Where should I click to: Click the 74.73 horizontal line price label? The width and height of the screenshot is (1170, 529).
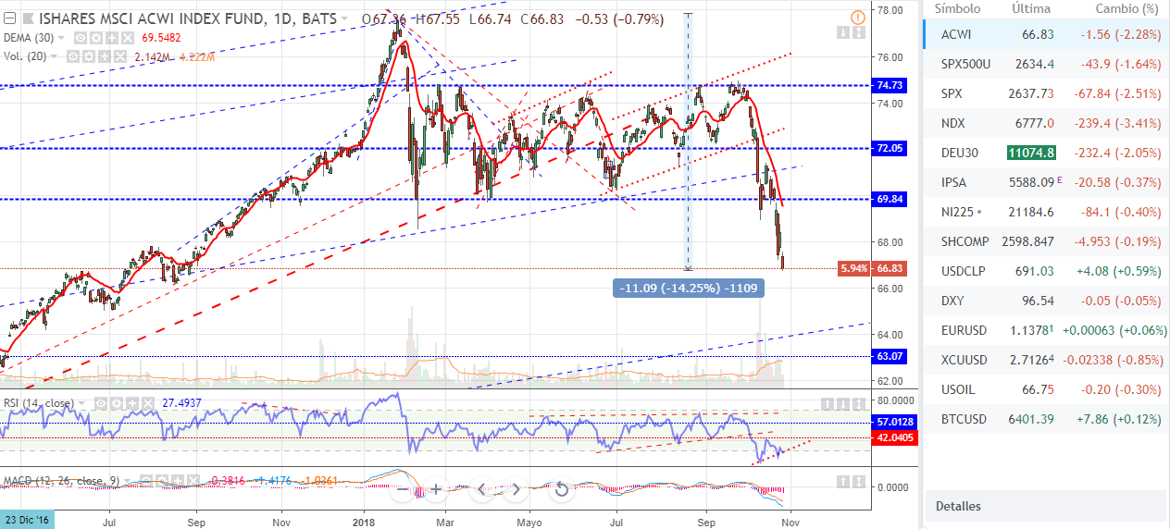(x=890, y=85)
